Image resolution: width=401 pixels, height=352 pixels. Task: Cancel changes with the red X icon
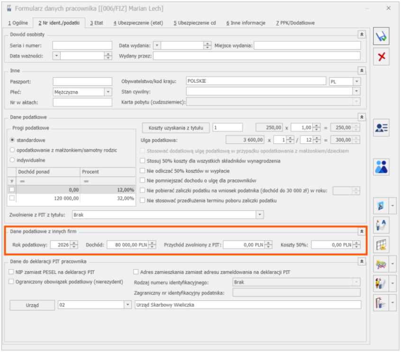pos(381,56)
